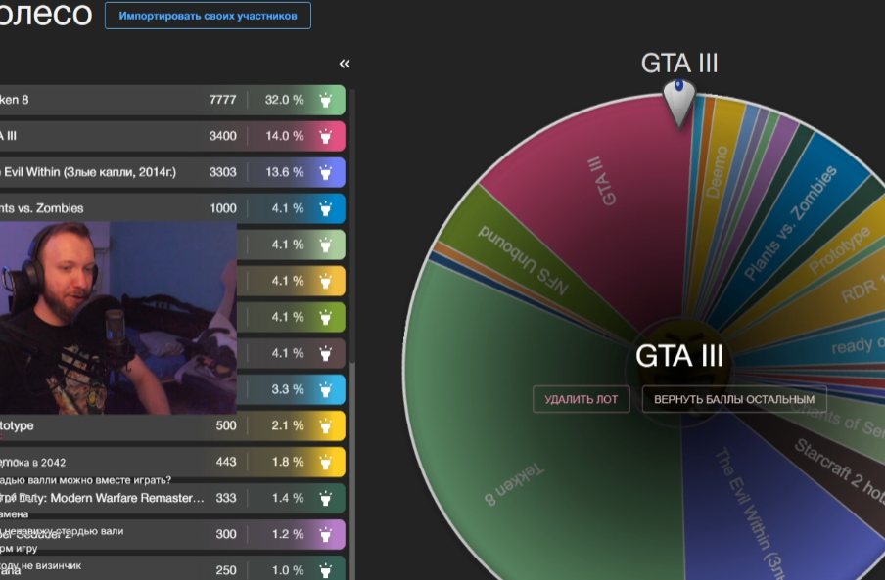Click the GTA III winner title above the wheel
Screen dimensions: 885x580
coord(679,64)
